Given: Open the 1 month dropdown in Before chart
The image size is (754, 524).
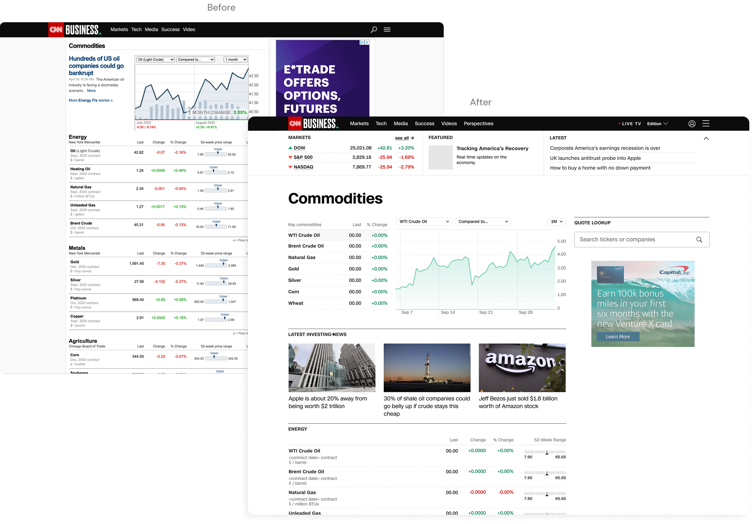Looking at the screenshot, I should (235, 59).
